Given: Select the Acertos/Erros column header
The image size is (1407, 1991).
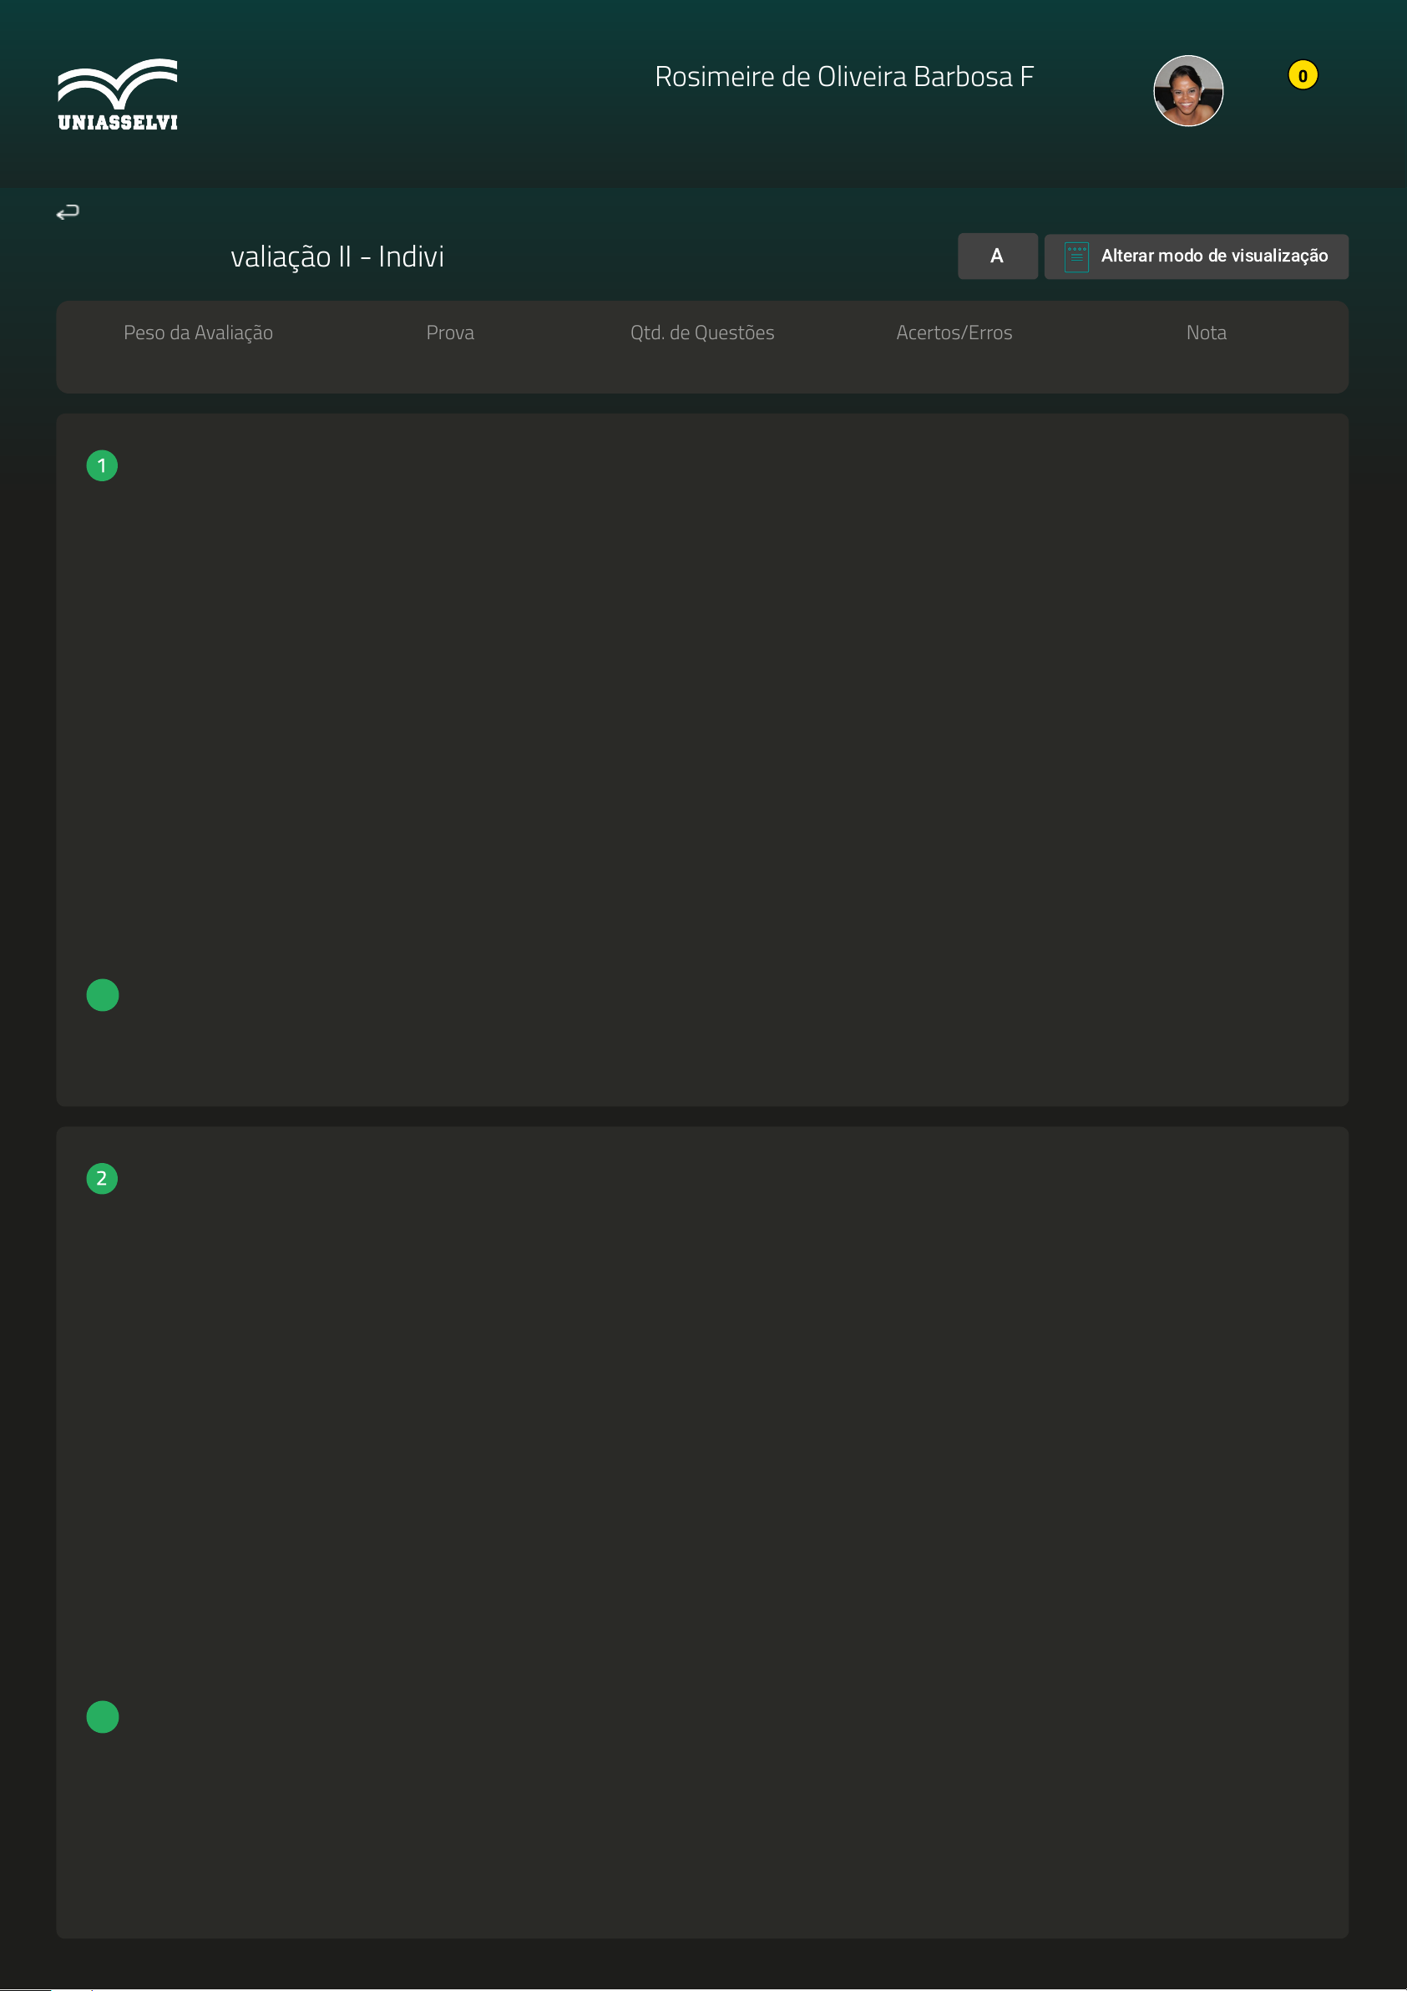Looking at the screenshot, I should [954, 333].
